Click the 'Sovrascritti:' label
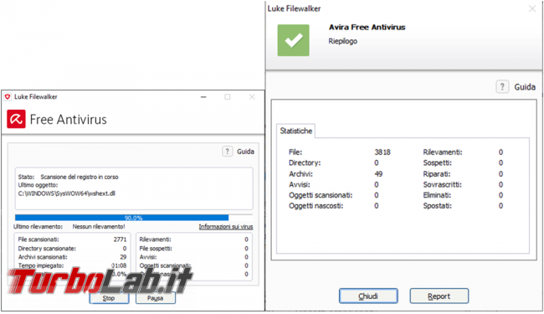The image size is (544, 314). (443, 184)
